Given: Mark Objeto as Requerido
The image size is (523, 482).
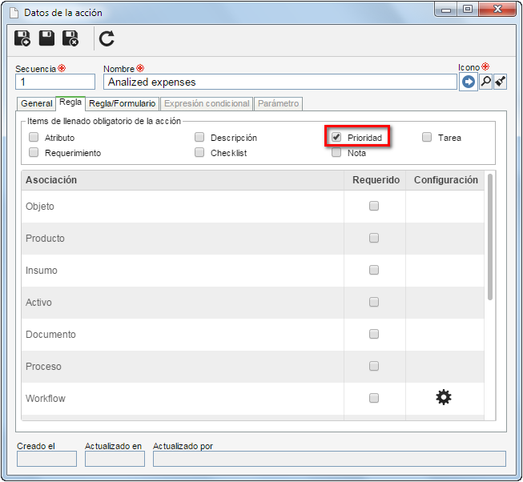Looking at the screenshot, I should [374, 206].
